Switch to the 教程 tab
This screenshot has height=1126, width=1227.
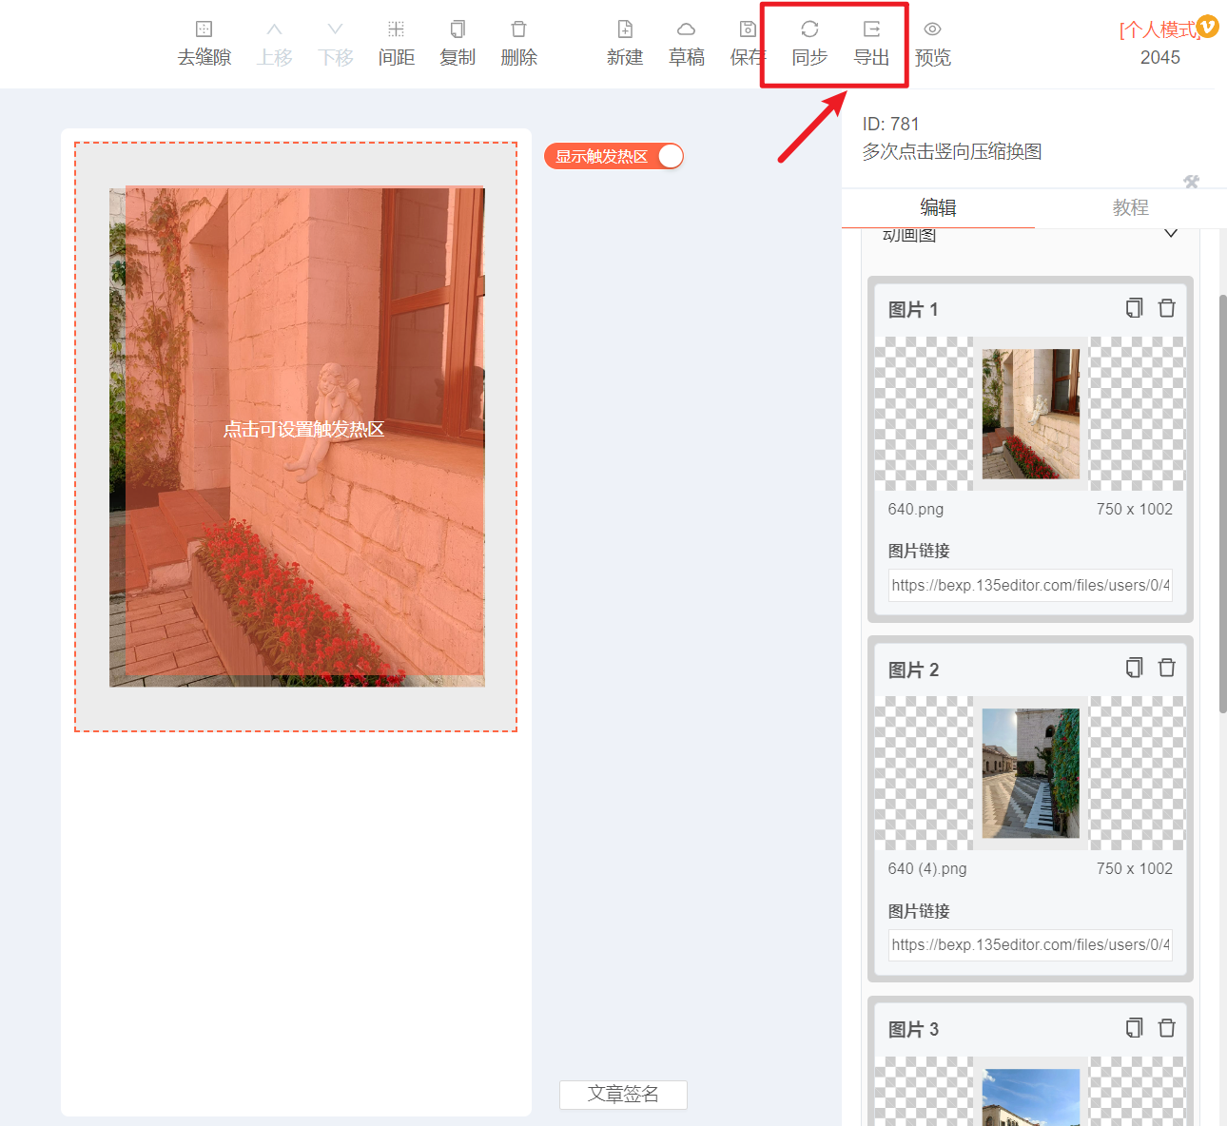pos(1131,207)
